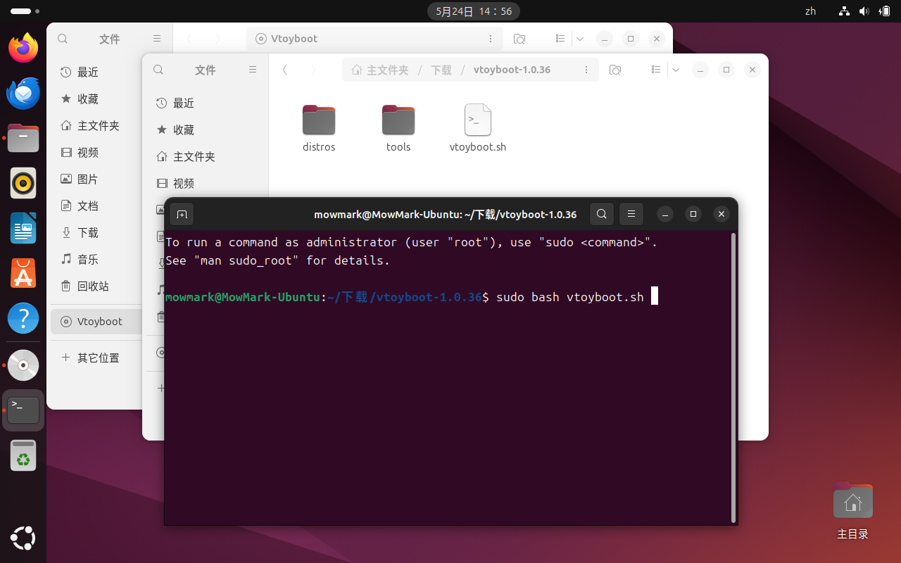This screenshot has width=901, height=563.
Task: Select 图片 in the back Files window sidebar
Action: tap(96, 179)
